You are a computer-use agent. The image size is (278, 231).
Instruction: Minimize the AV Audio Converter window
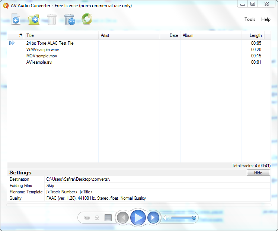click(243, 4)
